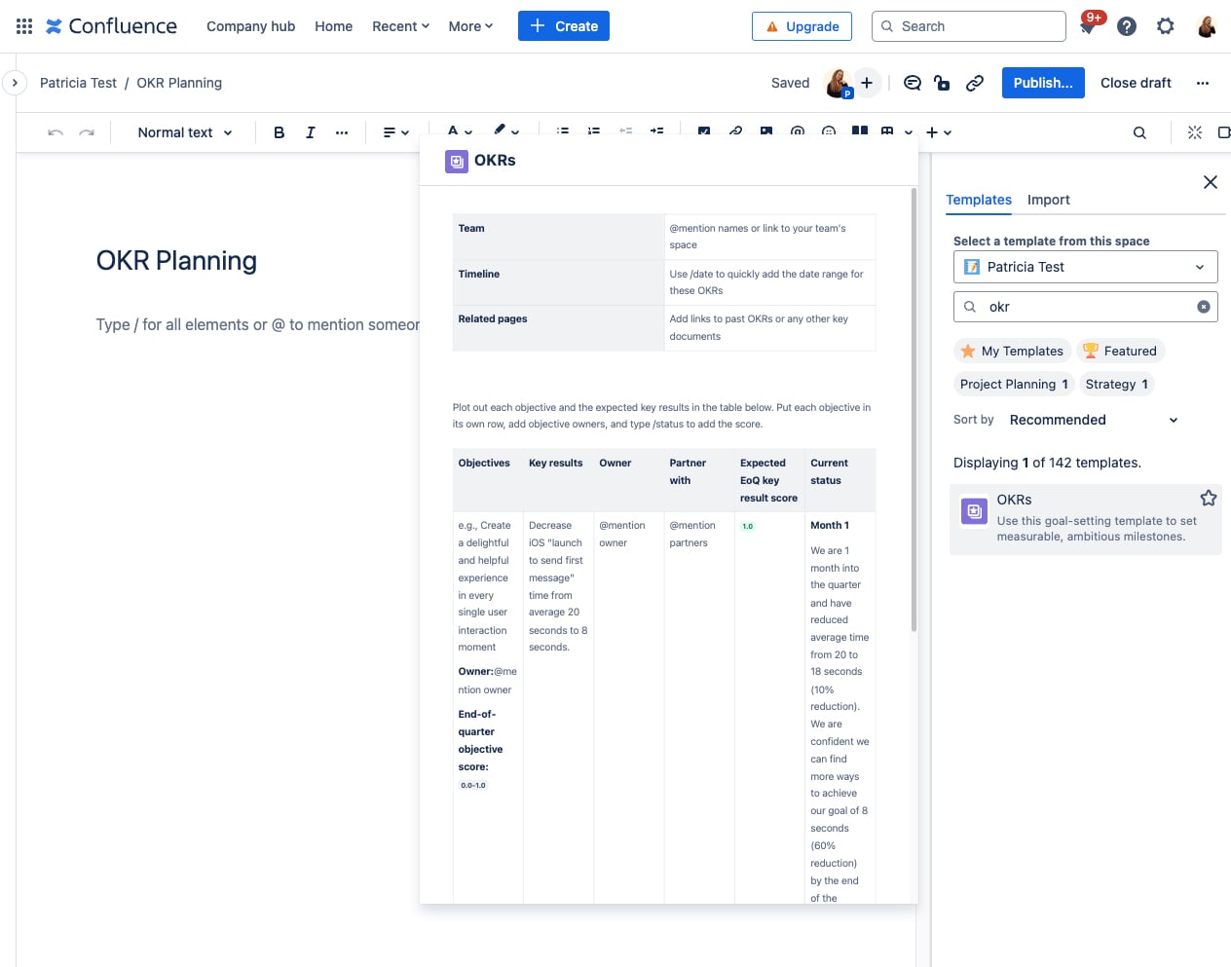Open the Patricia Test space dropdown
Viewport: 1231px width, 967px height.
(x=1085, y=267)
